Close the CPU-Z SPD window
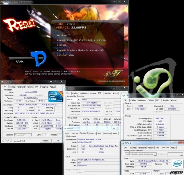The image size is (184, 175). click(124, 88)
